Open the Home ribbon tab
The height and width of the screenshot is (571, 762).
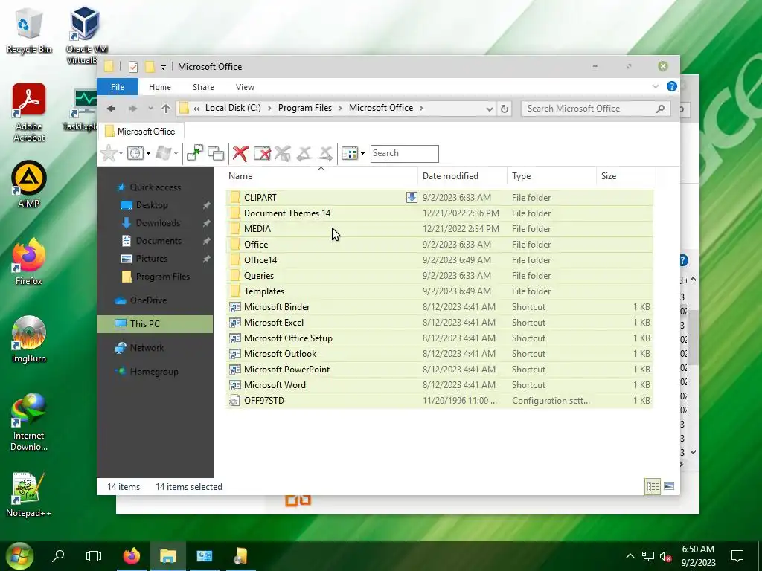[x=160, y=87]
